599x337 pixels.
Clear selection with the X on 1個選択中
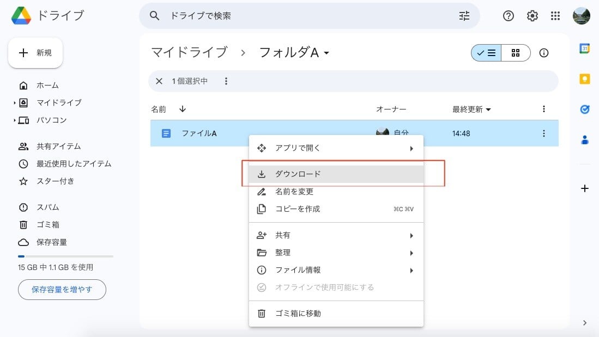(159, 81)
